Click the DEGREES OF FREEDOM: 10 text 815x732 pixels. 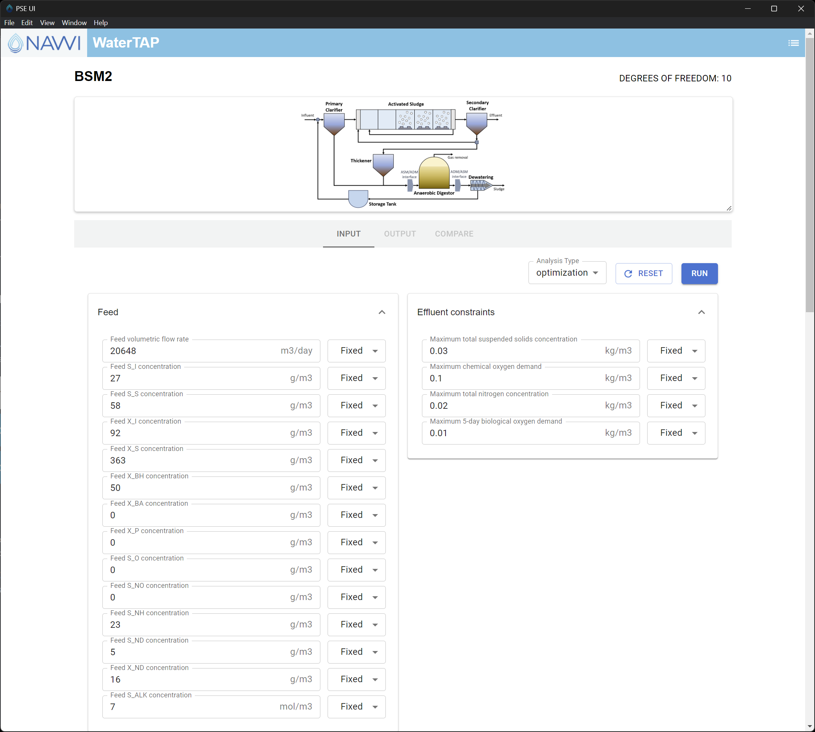(x=675, y=78)
